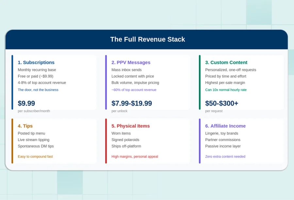Click '~60% of top account revenue' note
Screen dimensions: 294x200
pyautogui.click(x=134, y=90)
